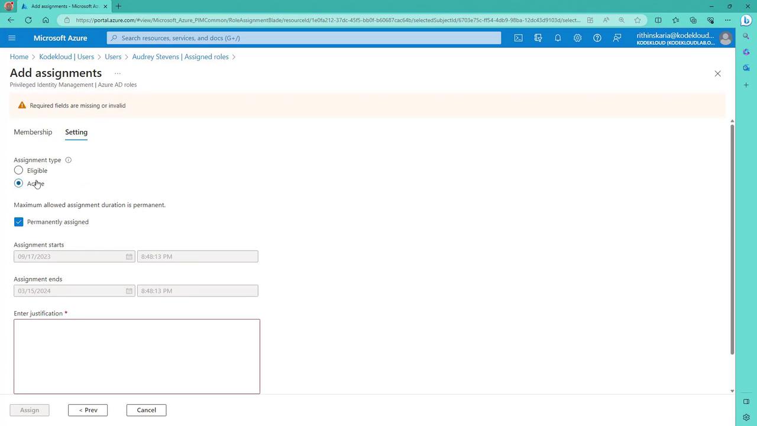
Task: Uncheck the Permanently assigned checkbox
Action: tap(18, 222)
